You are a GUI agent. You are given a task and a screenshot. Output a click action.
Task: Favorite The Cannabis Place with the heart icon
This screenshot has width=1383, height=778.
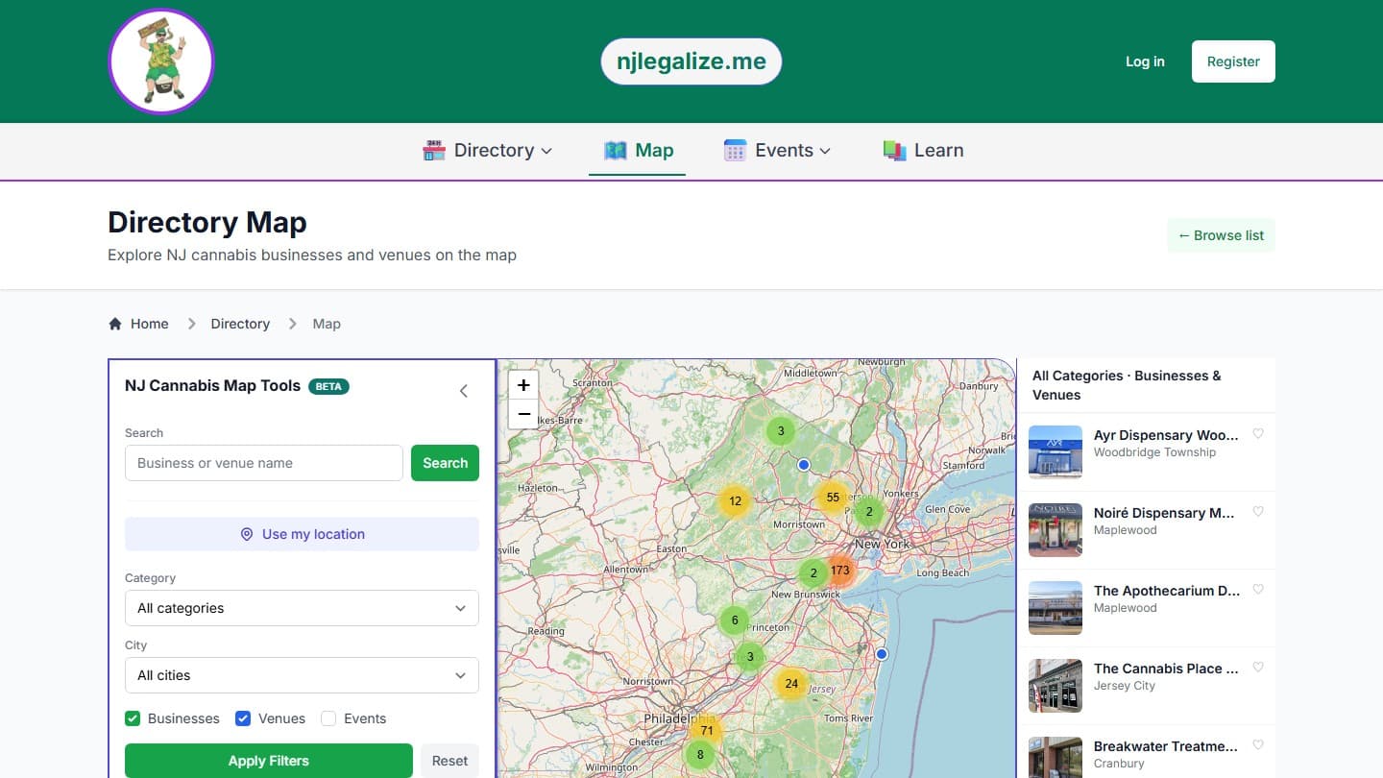click(1258, 668)
